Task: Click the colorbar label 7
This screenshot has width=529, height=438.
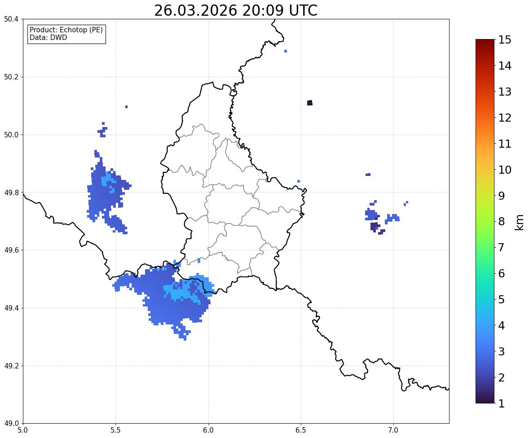Action: (502, 247)
